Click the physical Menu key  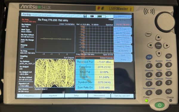coord(149,34)
